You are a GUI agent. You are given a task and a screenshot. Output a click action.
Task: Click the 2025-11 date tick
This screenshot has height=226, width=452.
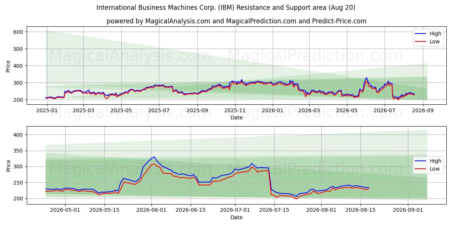tap(235, 110)
